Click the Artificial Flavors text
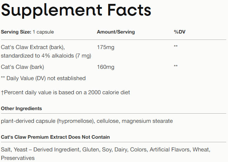This screenshot has width=228, height=162. (x=170, y=150)
